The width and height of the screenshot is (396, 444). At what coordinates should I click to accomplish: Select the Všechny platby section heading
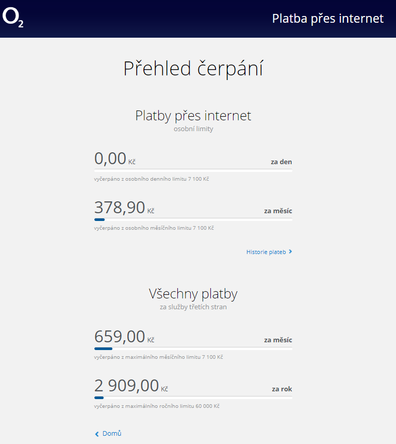coord(193,294)
